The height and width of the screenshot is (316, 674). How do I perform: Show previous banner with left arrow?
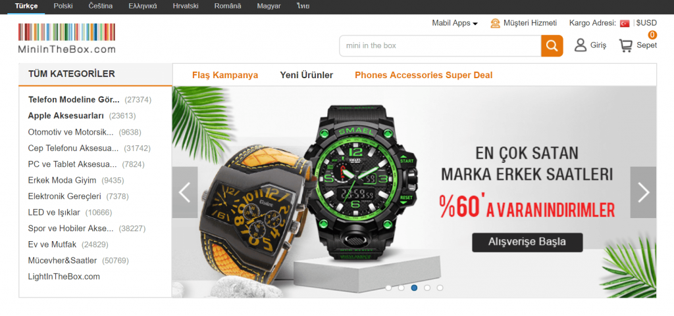click(x=185, y=192)
